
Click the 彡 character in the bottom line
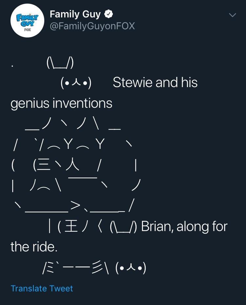point(98,268)
